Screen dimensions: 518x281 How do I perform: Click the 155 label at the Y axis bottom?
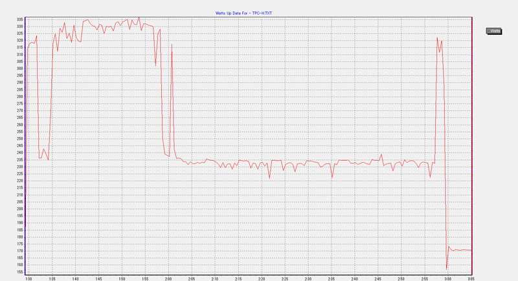[20, 272]
